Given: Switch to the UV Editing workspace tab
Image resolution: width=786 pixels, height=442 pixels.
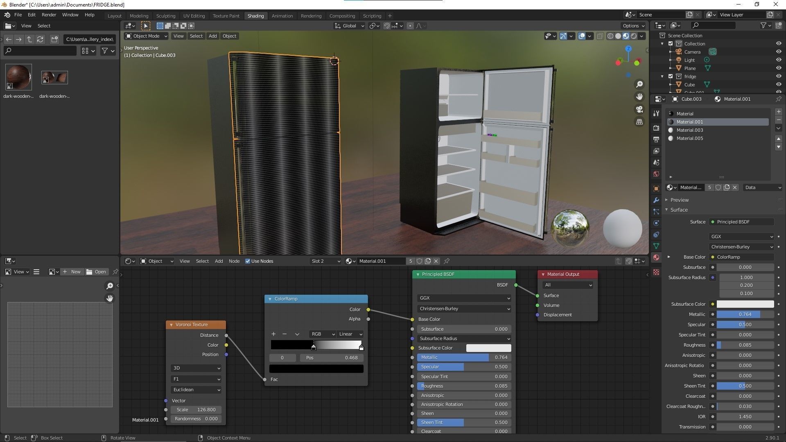Looking at the screenshot, I should pos(194,16).
